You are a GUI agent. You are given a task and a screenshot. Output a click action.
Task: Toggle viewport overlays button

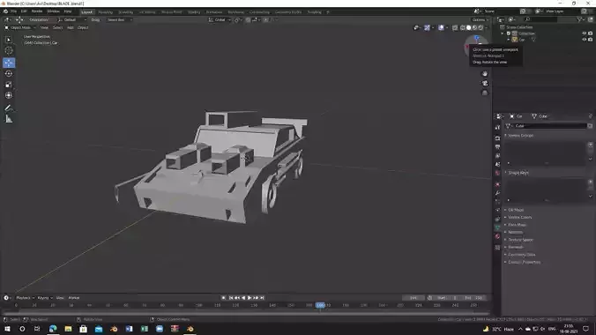tap(441, 27)
